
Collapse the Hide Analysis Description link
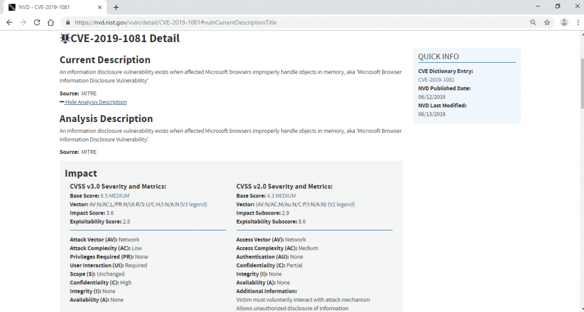[x=93, y=102]
